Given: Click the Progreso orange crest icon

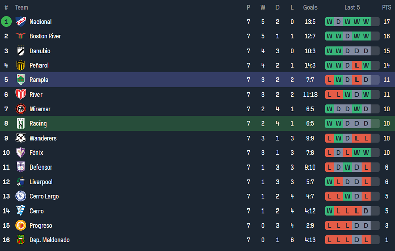Looking at the screenshot, I should coord(21,226).
